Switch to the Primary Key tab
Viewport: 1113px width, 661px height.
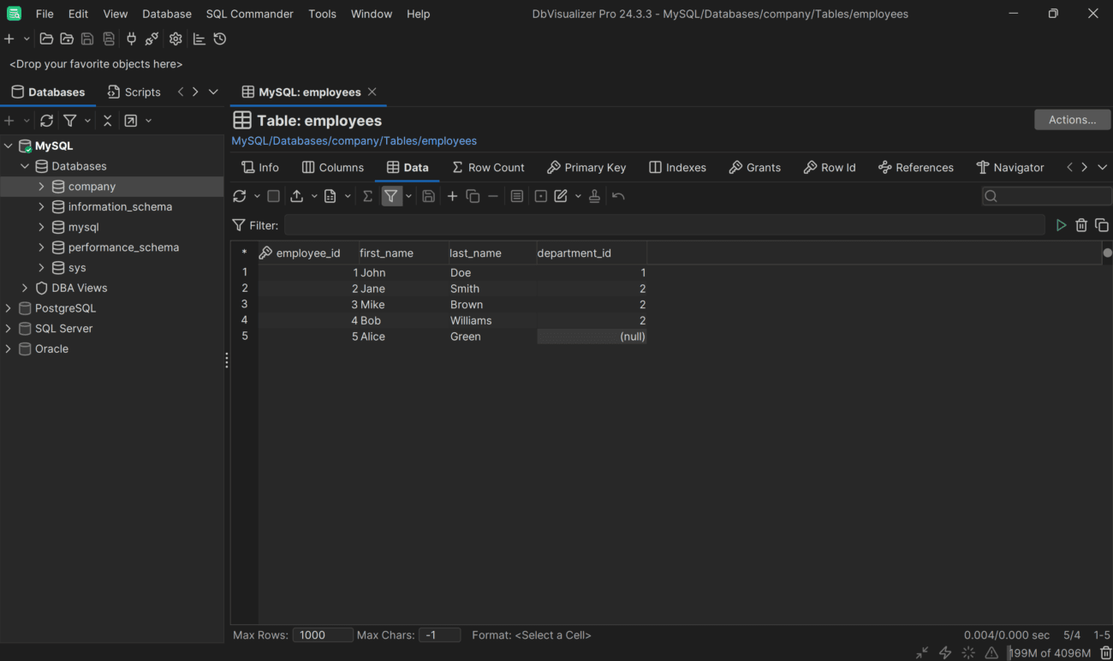586,167
